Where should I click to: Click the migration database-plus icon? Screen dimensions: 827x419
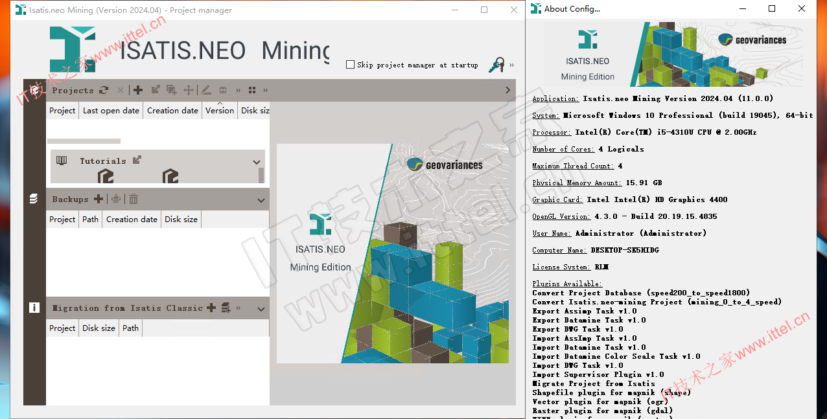pos(226,308)
